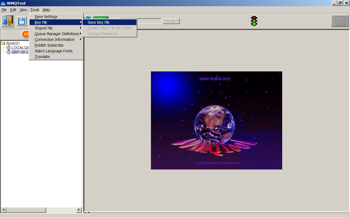Screen dimensions: 350x218
Task: Click the horizontal scrollbar thumb in tree panel
Action: coord(26,210)
